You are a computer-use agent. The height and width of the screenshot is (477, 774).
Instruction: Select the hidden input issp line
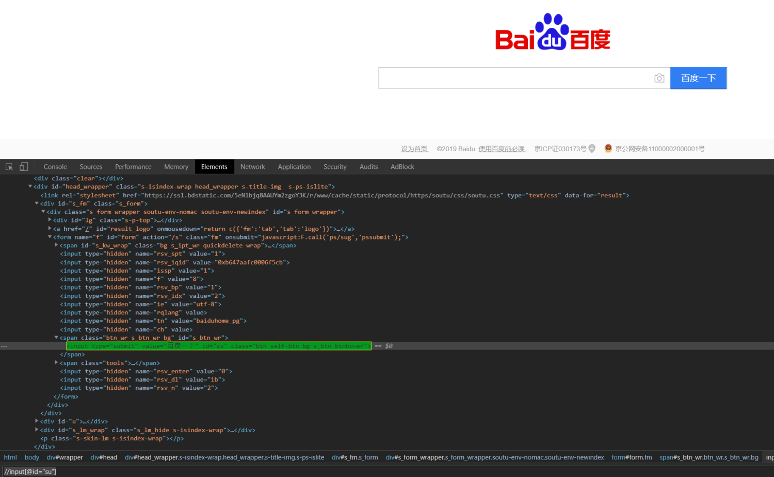137,271
